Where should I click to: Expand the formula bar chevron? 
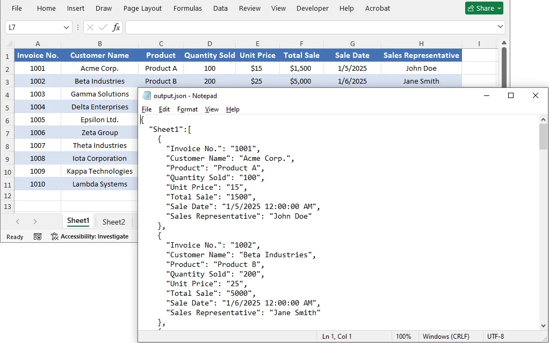(x=500, y=27)
